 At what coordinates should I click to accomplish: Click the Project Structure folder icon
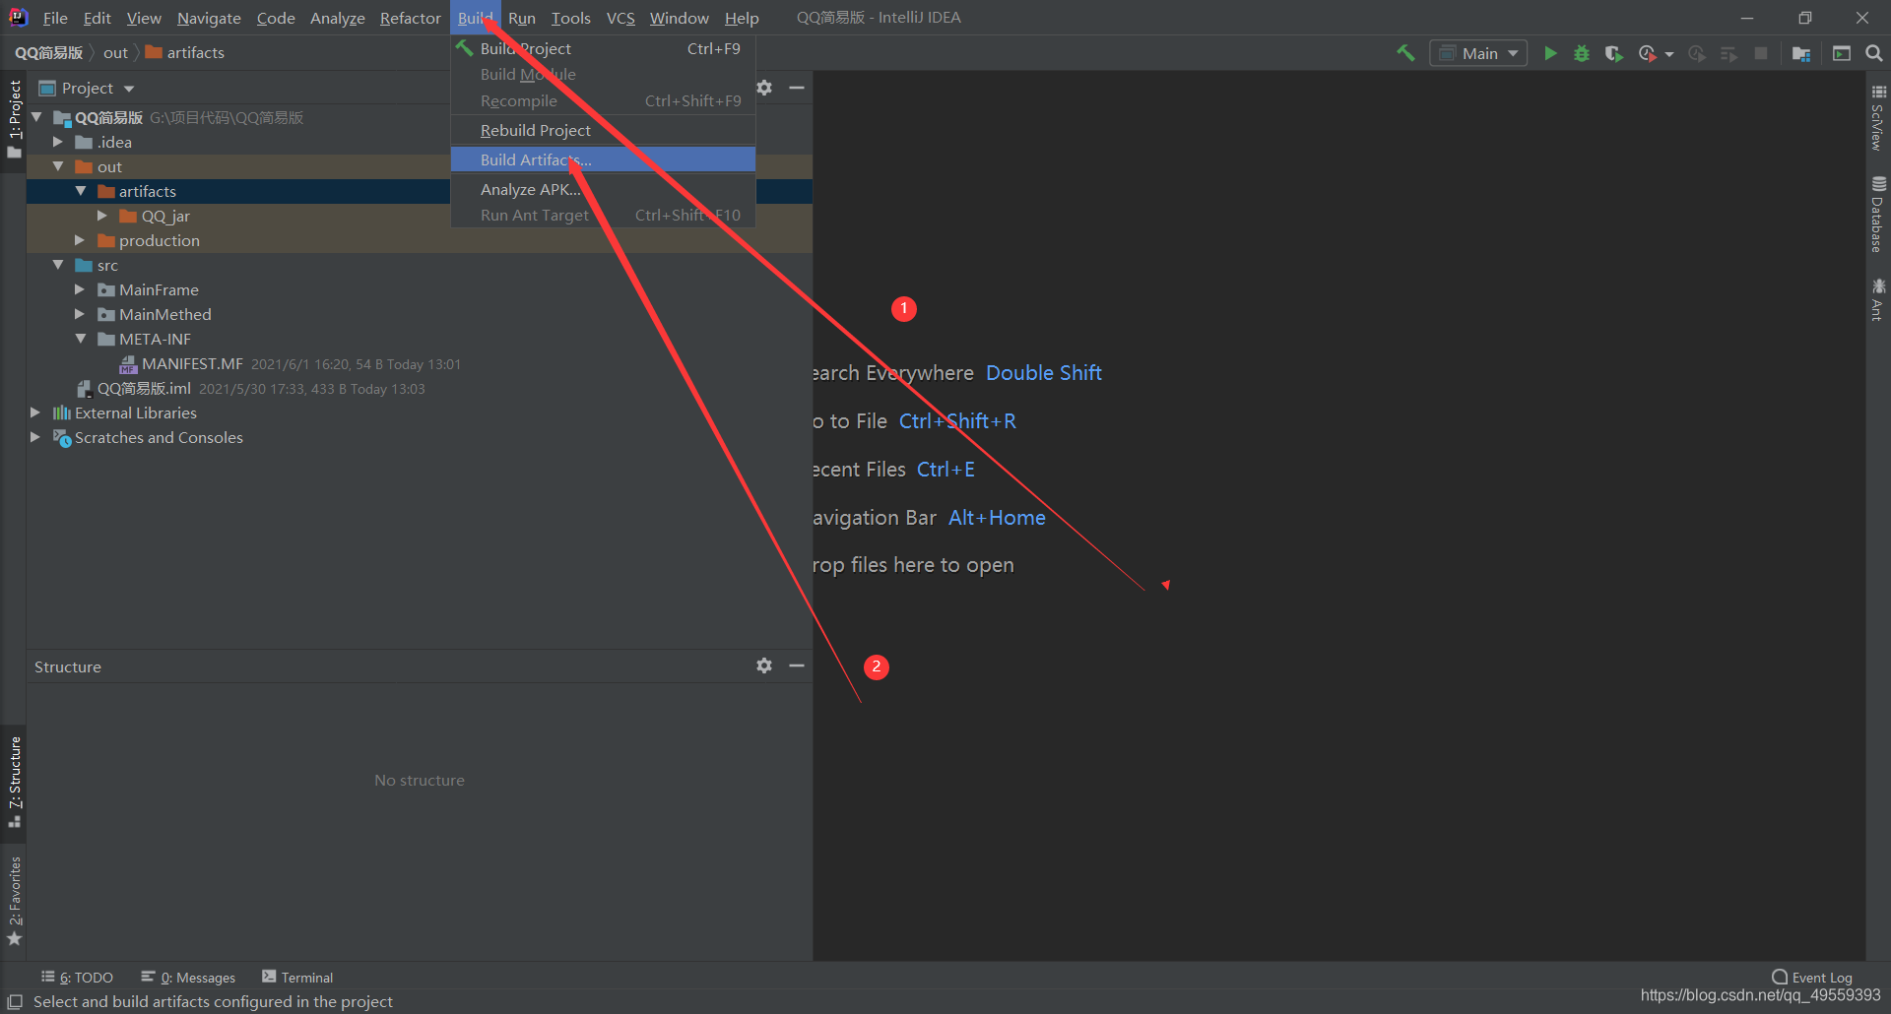point(1801,53)
